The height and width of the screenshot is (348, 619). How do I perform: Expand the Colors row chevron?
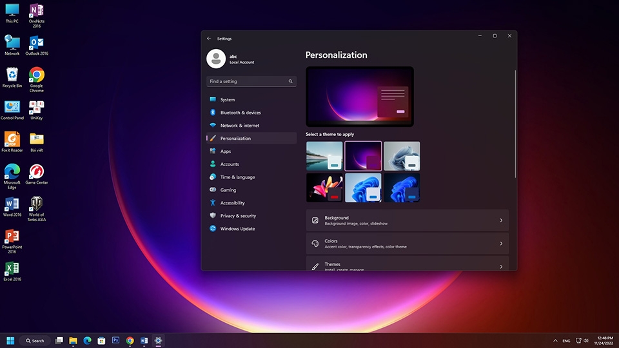coord(501,244)
